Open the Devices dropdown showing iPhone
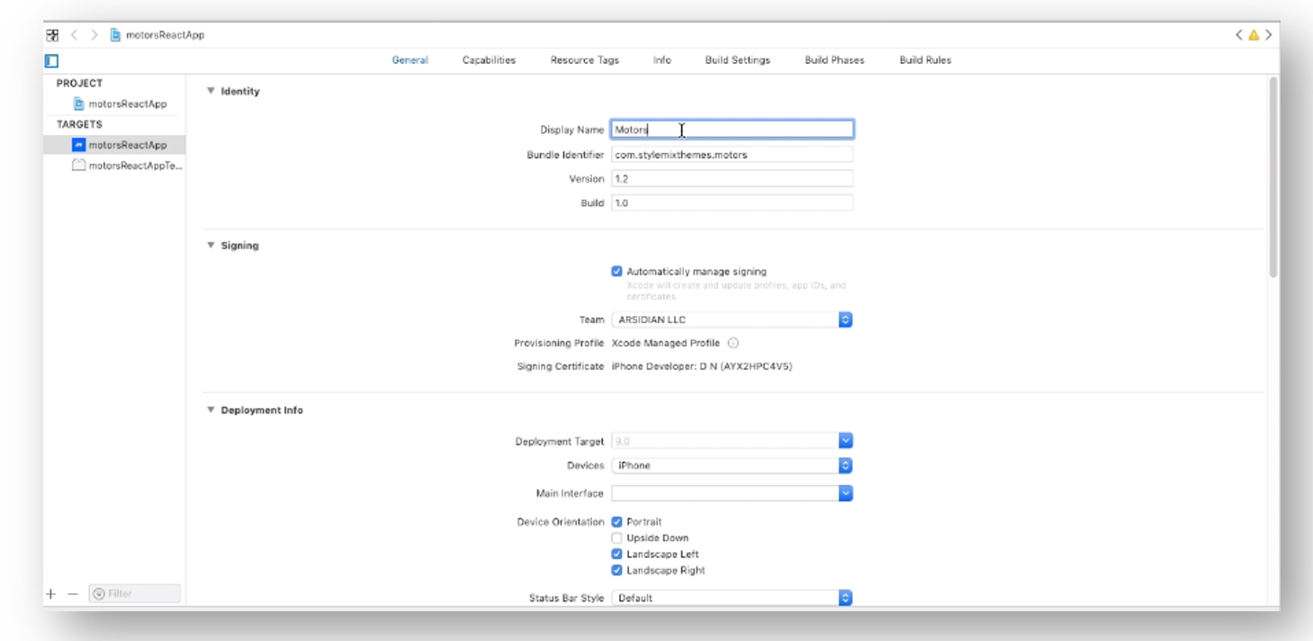Screen dimensions: 1313x641 coord(732,465)
